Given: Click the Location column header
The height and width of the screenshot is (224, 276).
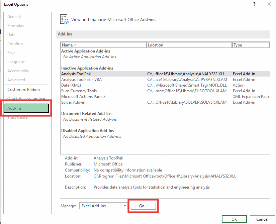Looking at the screenshot, I should click(189, 45).
